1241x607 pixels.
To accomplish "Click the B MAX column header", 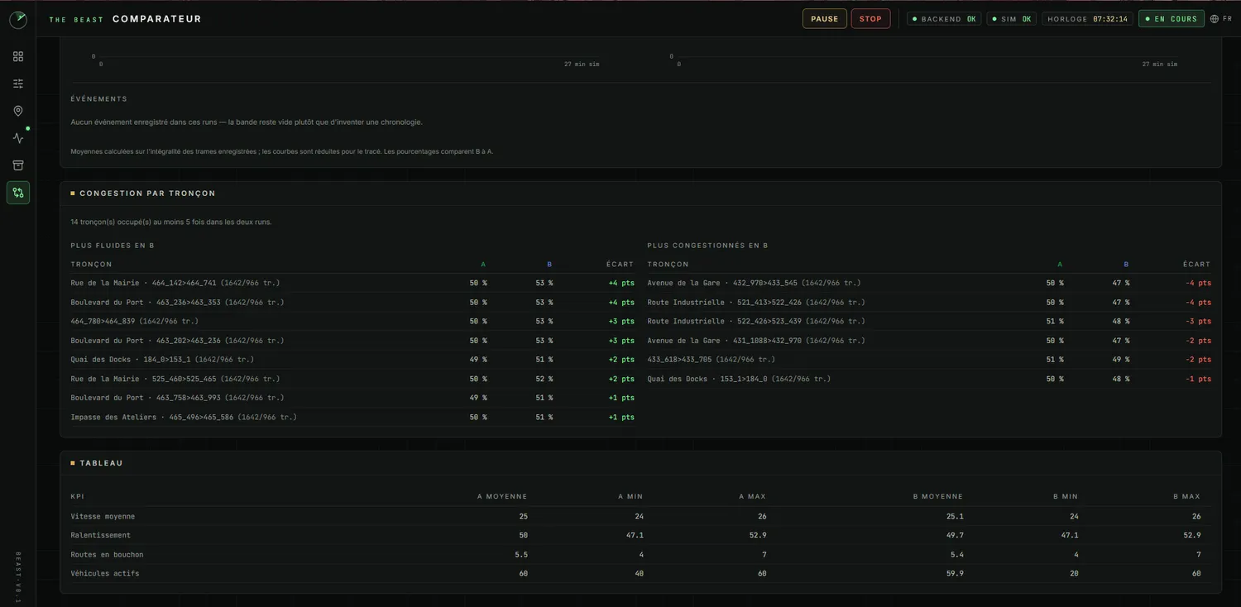I will 1187,497.
